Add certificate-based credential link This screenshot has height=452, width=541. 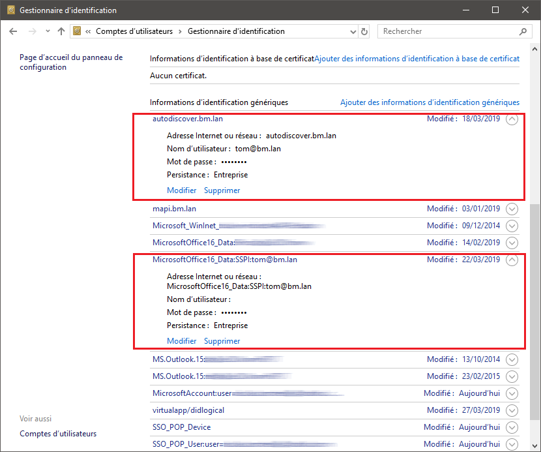point(417,59)
